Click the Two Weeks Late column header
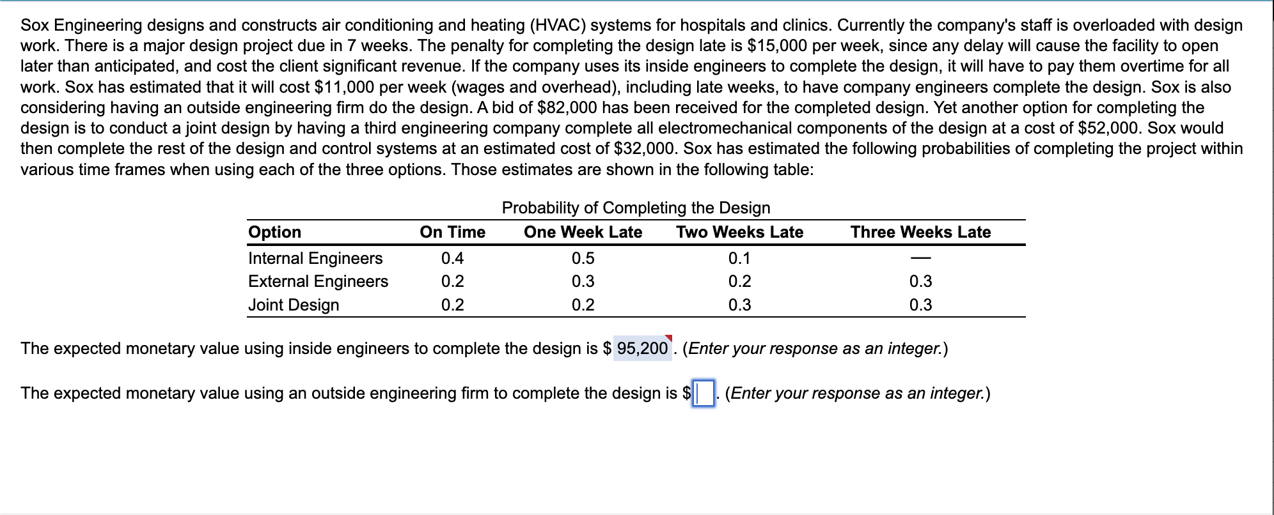The height and width of the screenshot is (515, 1274). click(x=739, y=232)
